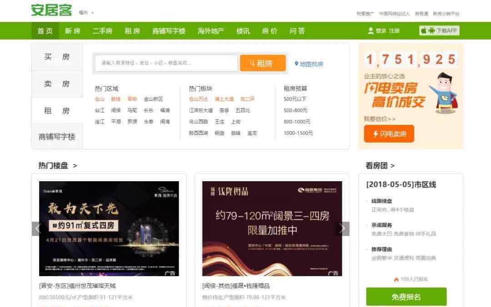
Task: Click the next arrow on the carousel
Action: tap(342, 228)
